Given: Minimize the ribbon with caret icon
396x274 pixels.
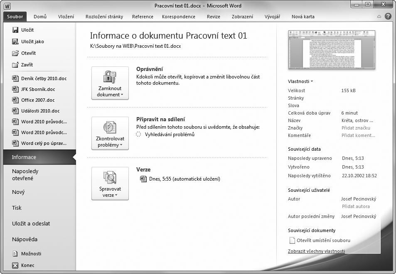Looking at the screenshot, I should 379,17.
